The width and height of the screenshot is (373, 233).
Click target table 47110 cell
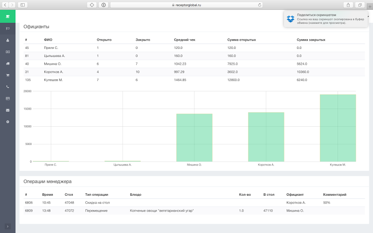tap(268, 211)
